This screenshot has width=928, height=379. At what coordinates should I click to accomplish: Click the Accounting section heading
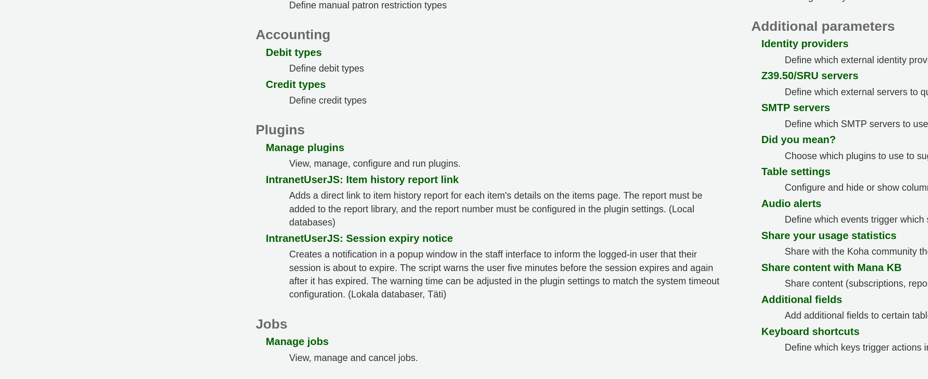click(293, 35)
